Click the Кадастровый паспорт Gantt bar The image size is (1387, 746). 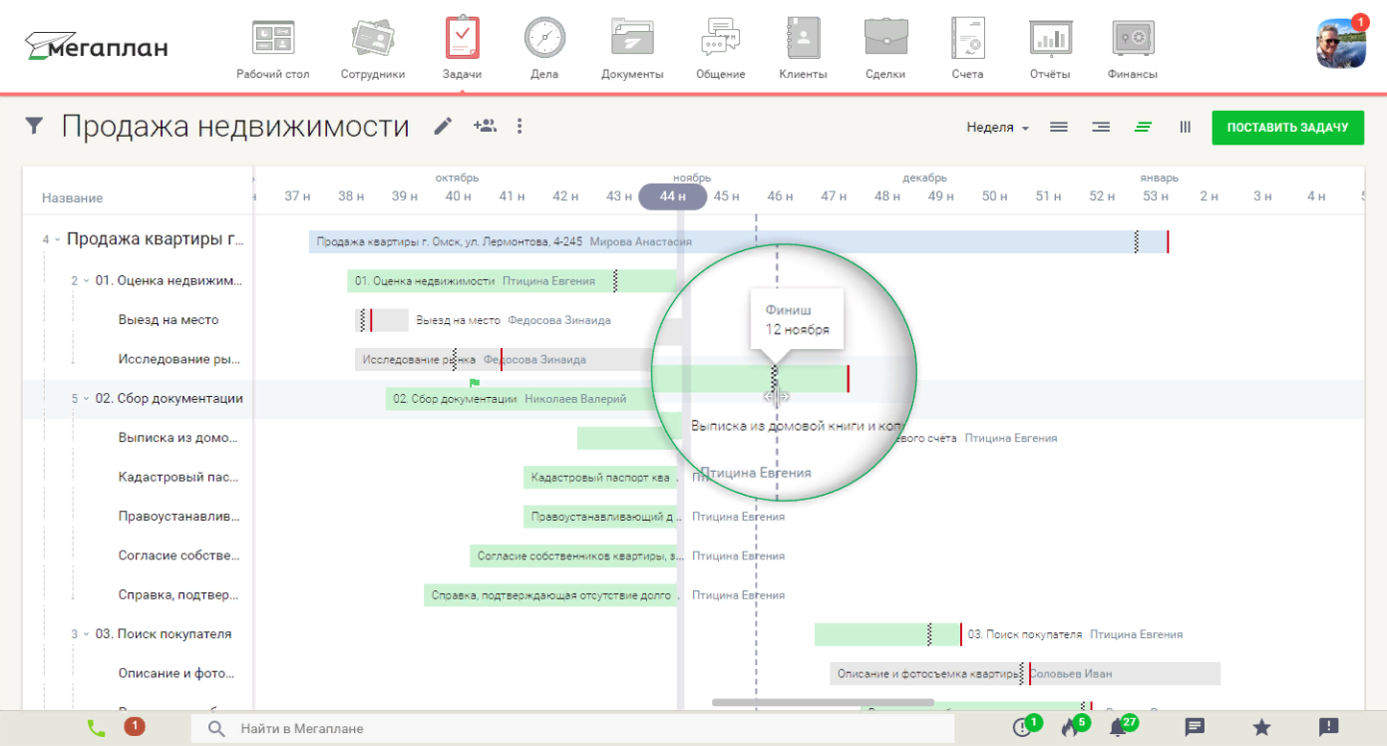coord(600,478)
